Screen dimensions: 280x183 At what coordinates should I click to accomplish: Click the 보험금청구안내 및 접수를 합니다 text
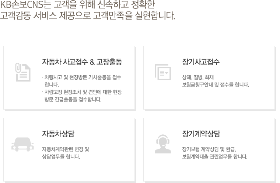click(x=215, y=84)
